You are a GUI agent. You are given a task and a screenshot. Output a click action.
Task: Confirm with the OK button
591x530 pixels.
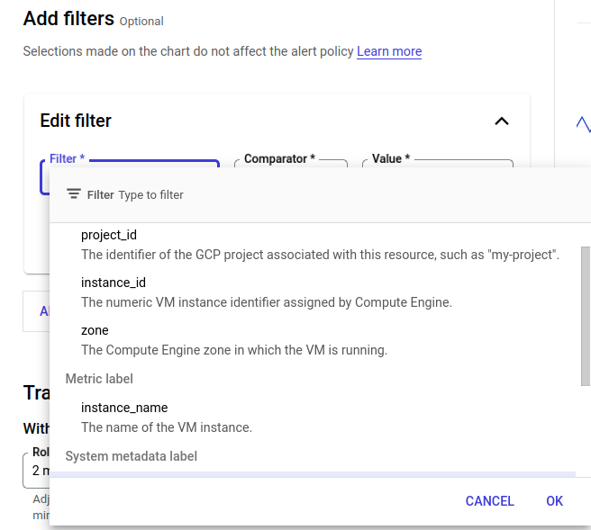pyautogui.click(x=554, y=501)
